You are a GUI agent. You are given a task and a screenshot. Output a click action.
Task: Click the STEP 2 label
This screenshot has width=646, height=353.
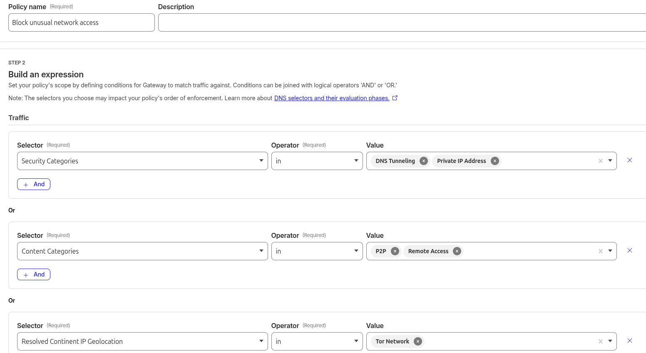pyautogui.click(x=17, y=63)
